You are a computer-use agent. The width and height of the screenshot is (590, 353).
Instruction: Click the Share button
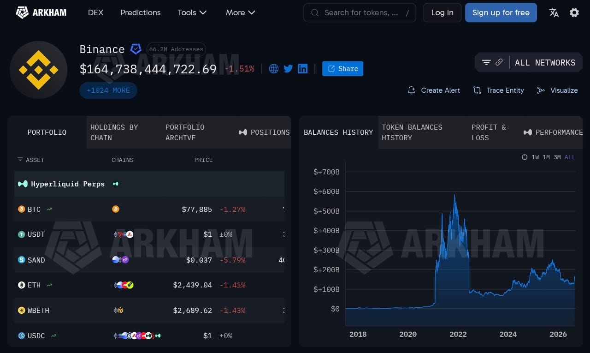342,69
